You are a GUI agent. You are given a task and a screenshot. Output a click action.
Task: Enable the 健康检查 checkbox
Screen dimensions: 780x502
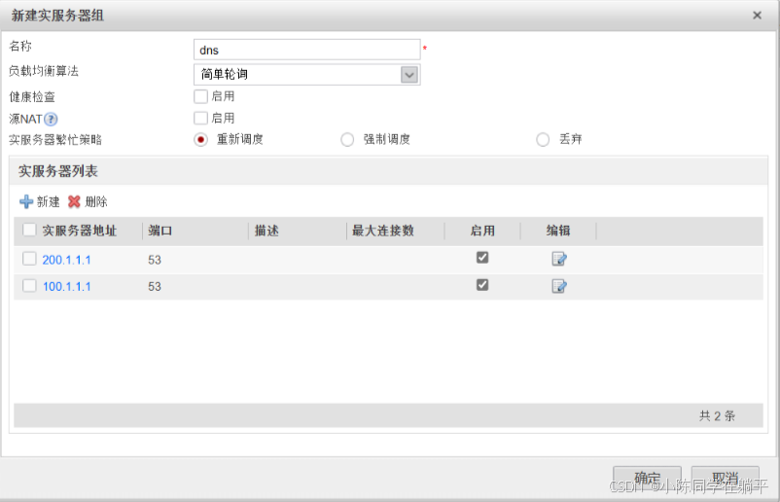coord(200,96)
